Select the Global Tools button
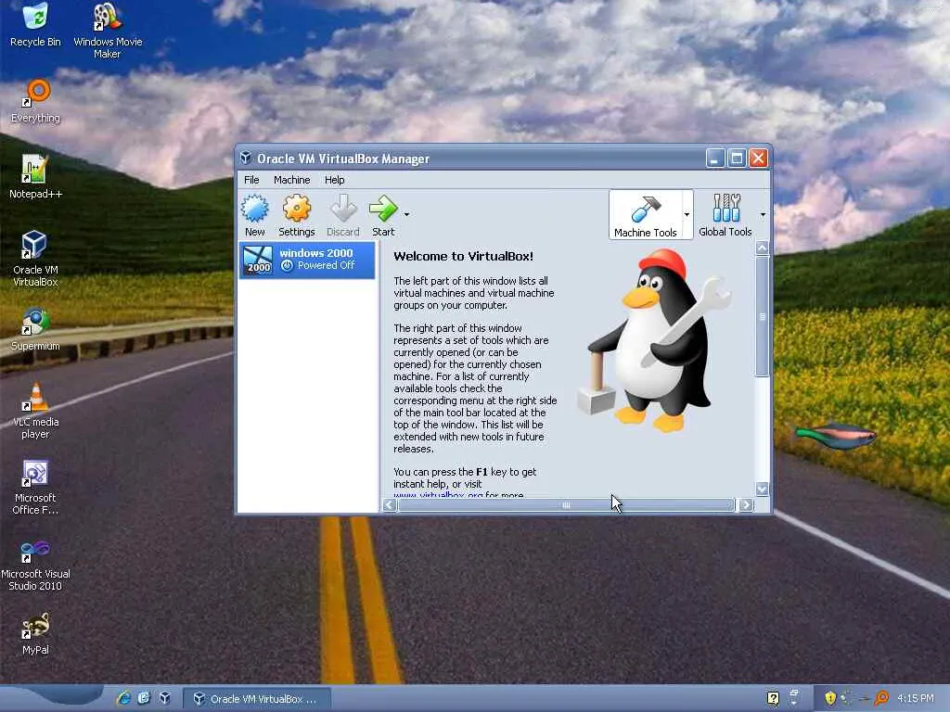Viewport: 950px width, 712px height. point(725,215)
